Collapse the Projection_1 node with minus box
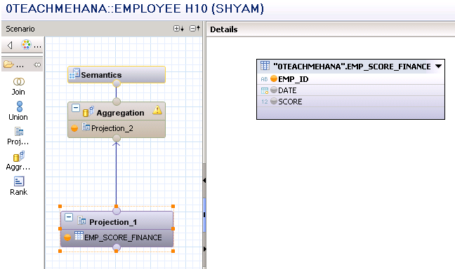Viewport: 455px width, 269px height. tap(69, 217)
